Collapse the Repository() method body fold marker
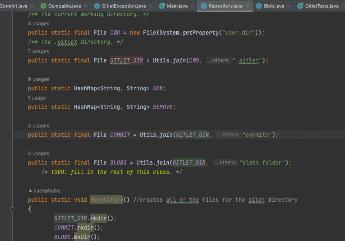The width and height of the screenshot is (345, 241). point(13,209)
